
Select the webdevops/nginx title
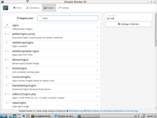coord(23,42)
